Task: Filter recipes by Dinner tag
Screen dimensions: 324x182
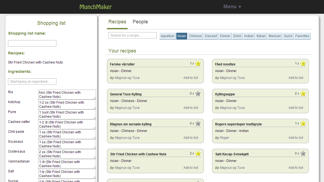Action: [x=225, y=36]
